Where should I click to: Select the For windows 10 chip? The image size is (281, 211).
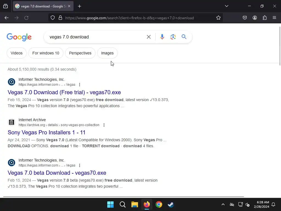[x=46, y=53]
